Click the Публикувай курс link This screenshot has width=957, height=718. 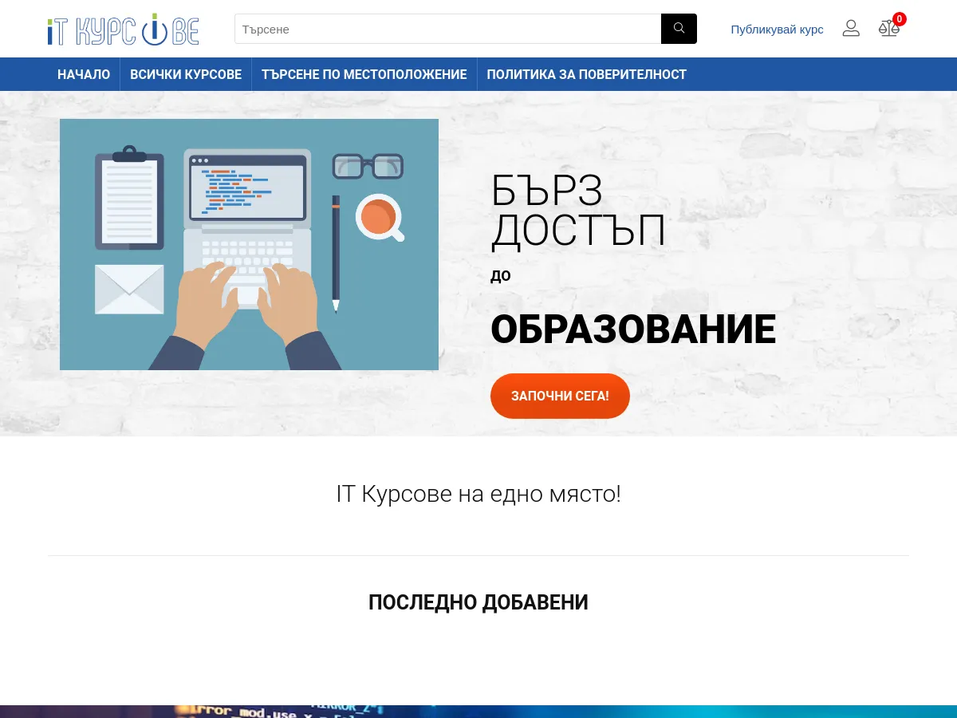777,30
